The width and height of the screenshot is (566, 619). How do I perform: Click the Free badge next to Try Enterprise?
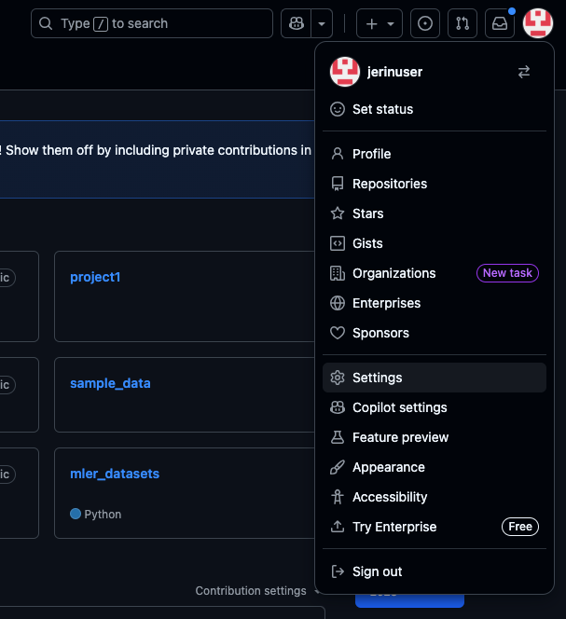pos(520,527)
